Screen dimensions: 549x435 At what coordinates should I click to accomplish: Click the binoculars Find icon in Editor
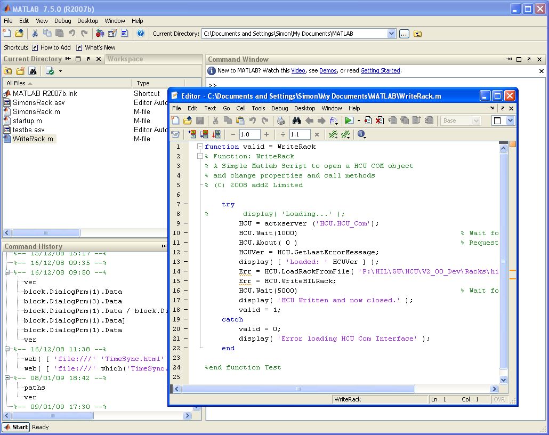296,121
